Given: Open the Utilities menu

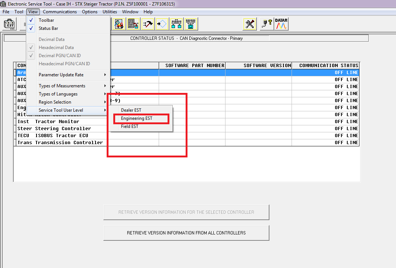Looking at the screenshot, I should [x=110, y=11].
